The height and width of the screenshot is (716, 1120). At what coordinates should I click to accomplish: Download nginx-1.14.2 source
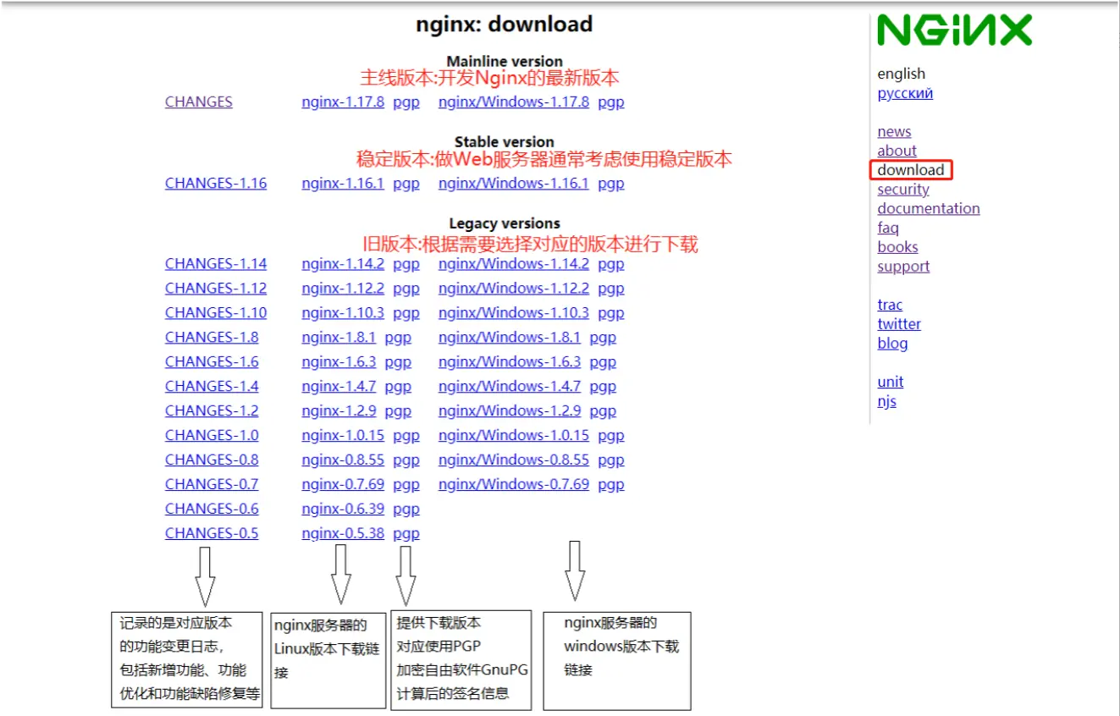(343, 263)
